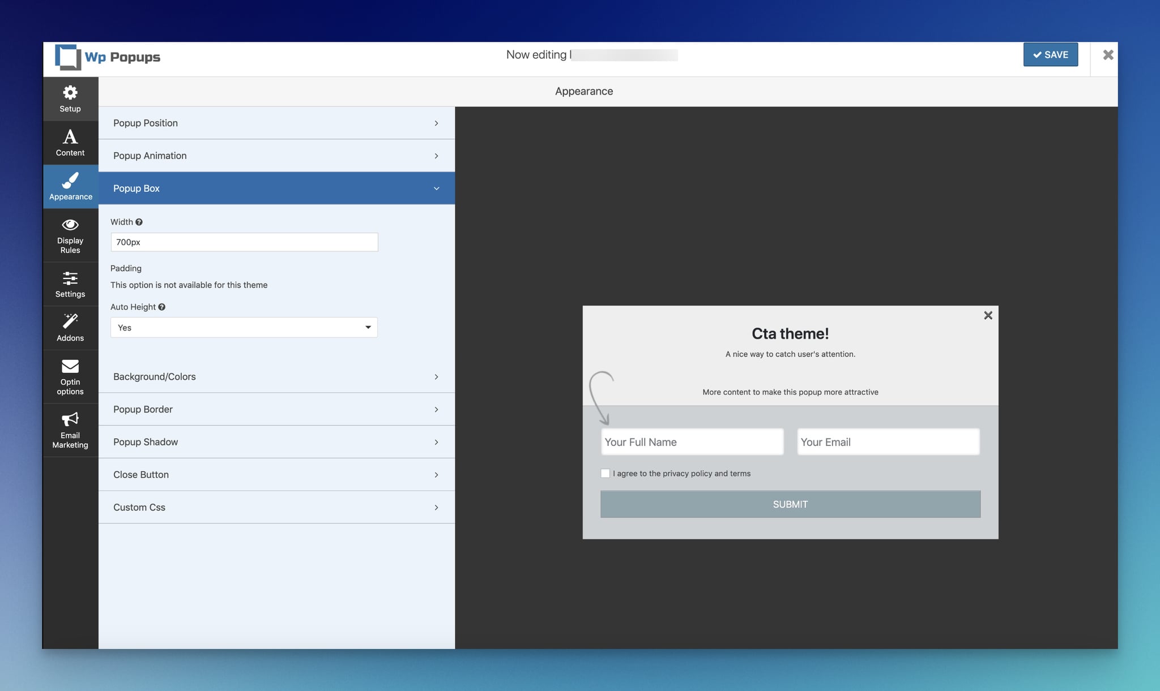Click the Your Full Name field
Viewport: 1160px width, 691px height.
click(692, 442)
